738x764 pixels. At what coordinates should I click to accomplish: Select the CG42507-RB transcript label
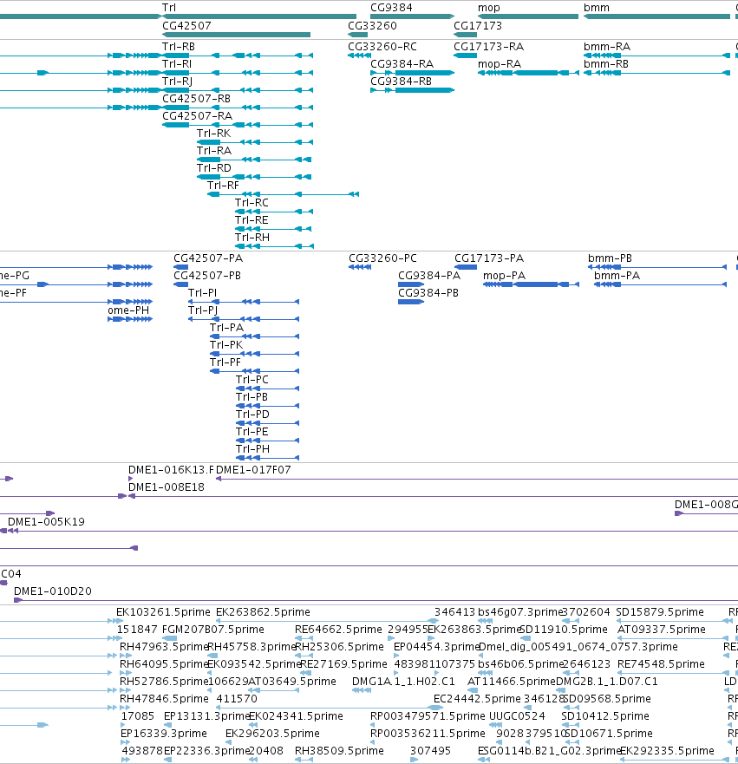point(196,99)
